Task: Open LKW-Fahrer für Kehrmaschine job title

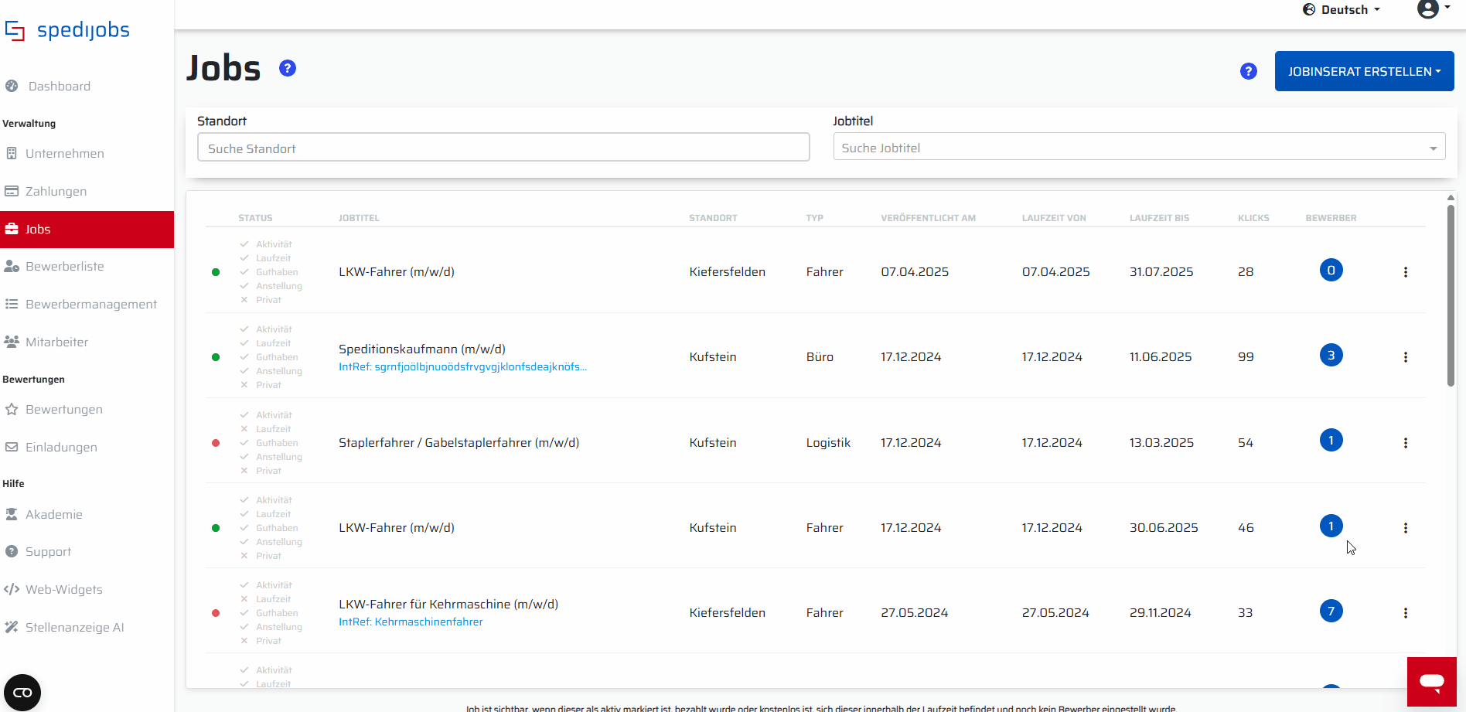Action: [x=448, y=604]
